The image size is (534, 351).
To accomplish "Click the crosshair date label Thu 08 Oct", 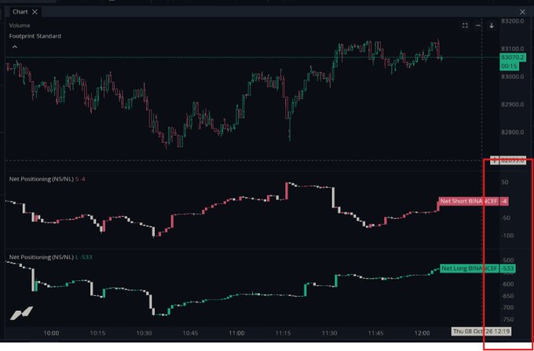I will click(x=481, y=331).
